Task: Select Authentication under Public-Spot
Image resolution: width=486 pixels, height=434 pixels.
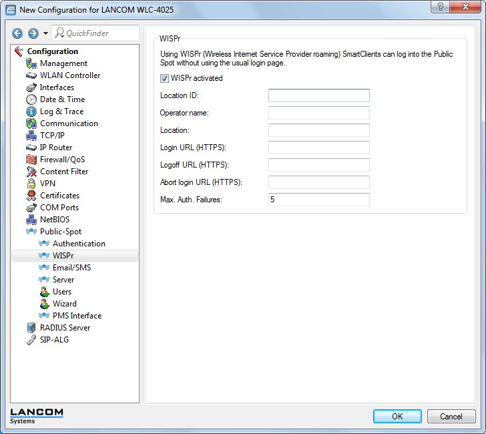Action: (79, 244)
